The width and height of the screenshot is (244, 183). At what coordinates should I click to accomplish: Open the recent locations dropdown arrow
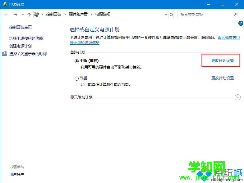23,15
